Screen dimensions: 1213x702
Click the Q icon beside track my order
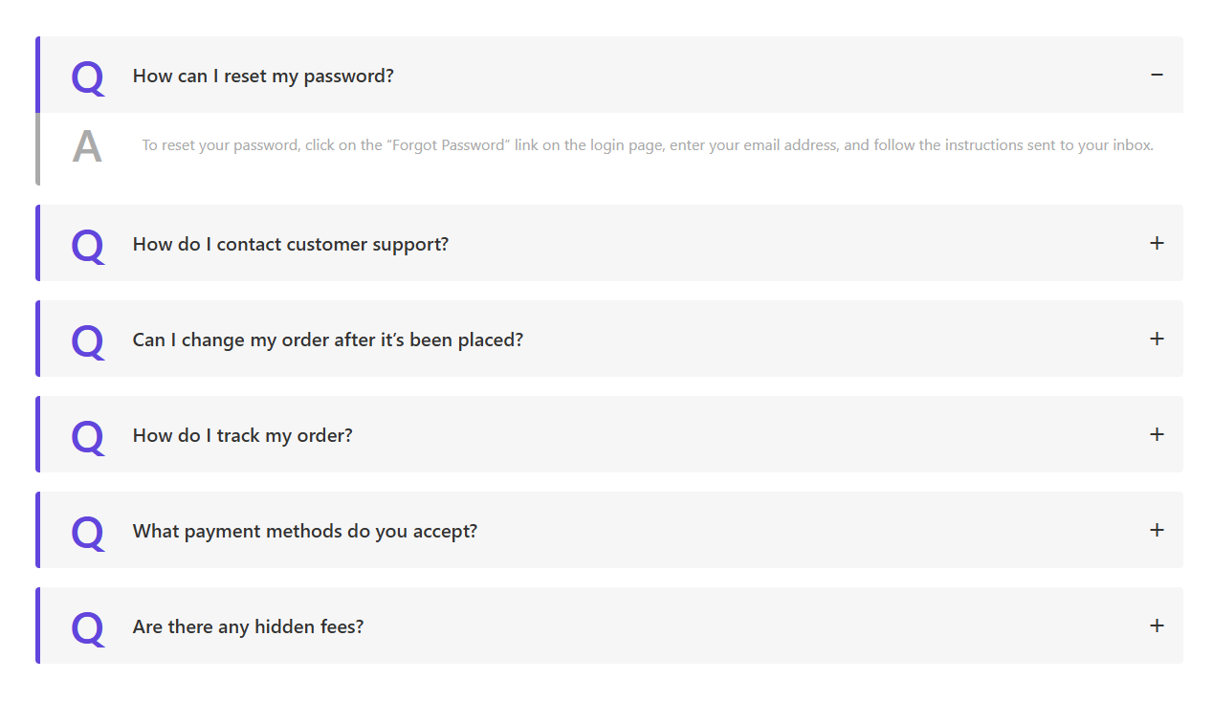click(87, 436)
